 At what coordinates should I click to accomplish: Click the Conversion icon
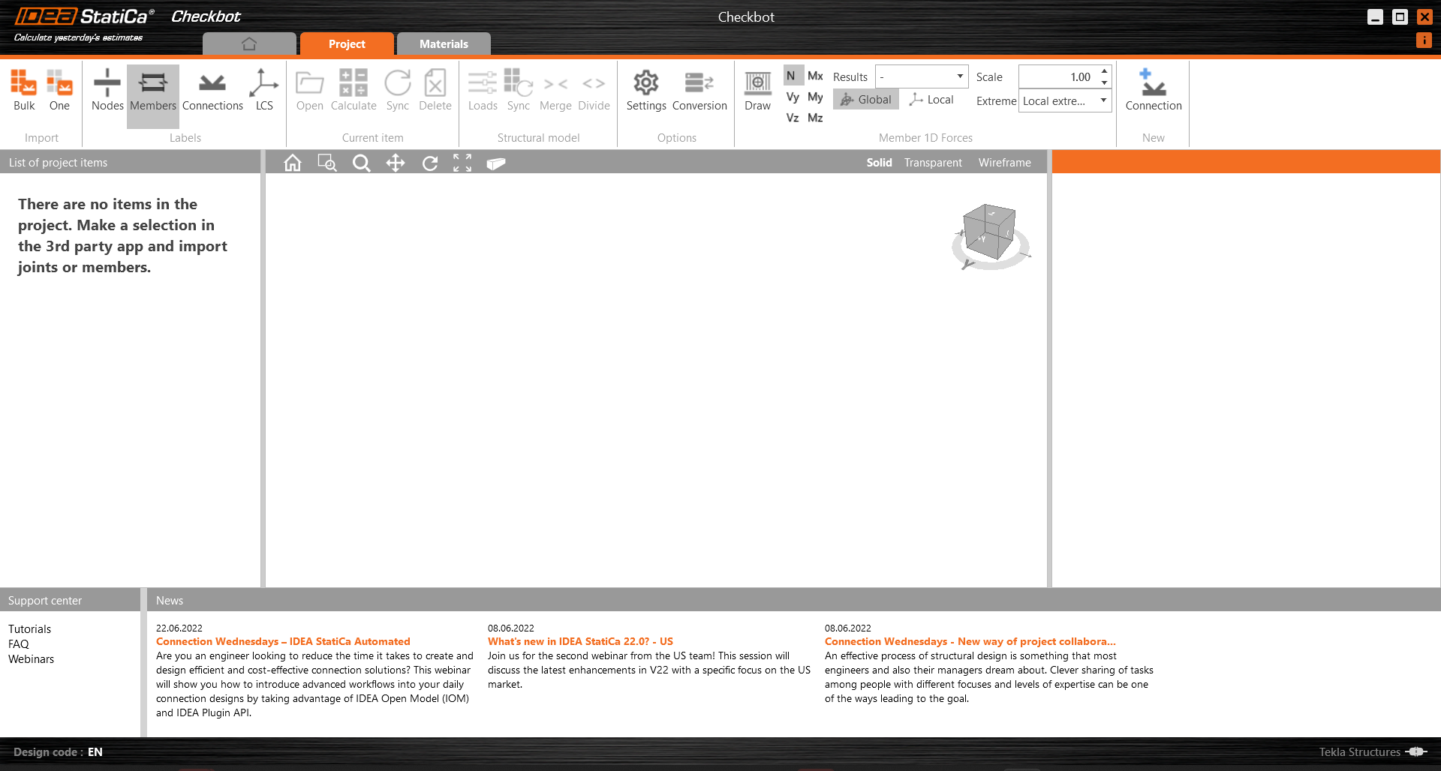(699, 90)
